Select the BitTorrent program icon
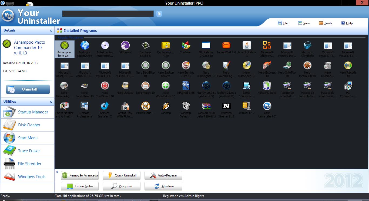The image size is (369, 201). point(125,46)
